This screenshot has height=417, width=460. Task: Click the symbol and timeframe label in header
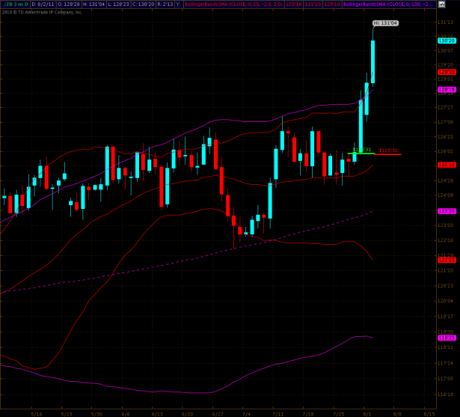[x=13, y=4]
